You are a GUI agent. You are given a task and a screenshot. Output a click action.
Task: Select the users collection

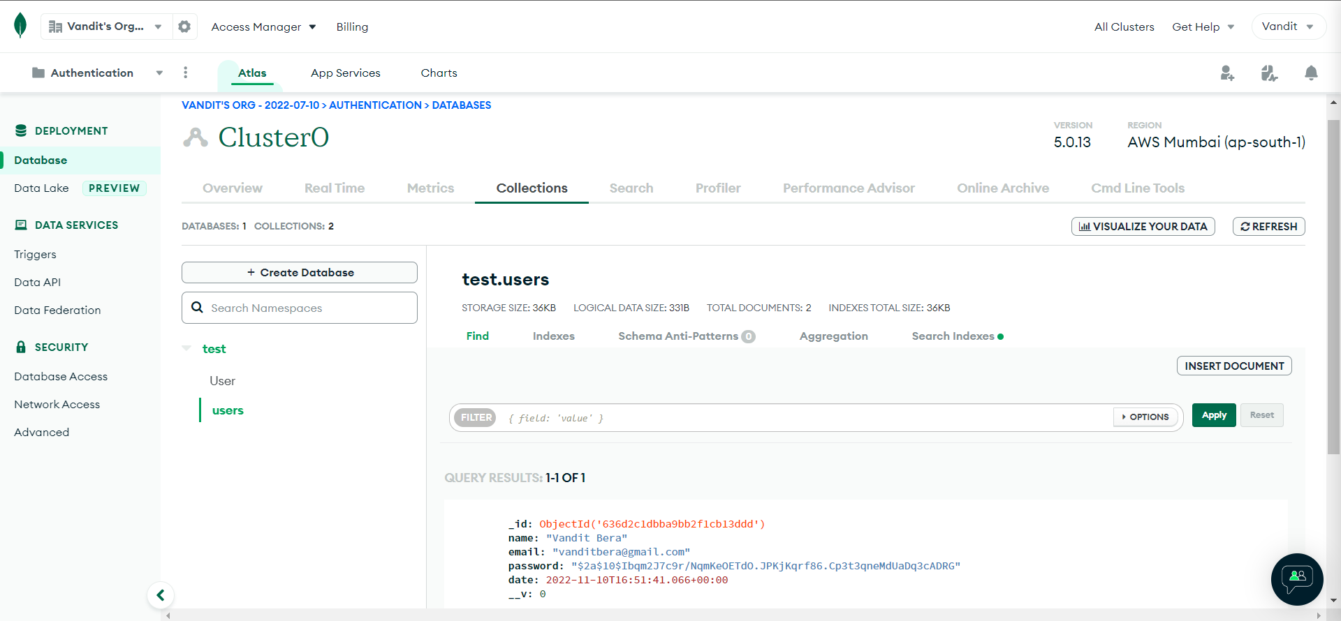(x=228, y=410)
